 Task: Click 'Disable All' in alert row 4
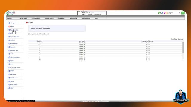pyautogui.click(x=82, y=48)
